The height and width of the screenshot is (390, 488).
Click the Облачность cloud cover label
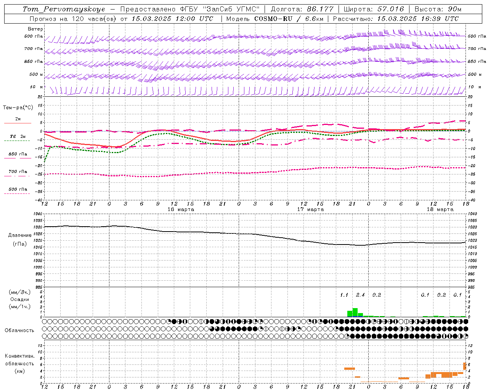(x=19, y=330)
